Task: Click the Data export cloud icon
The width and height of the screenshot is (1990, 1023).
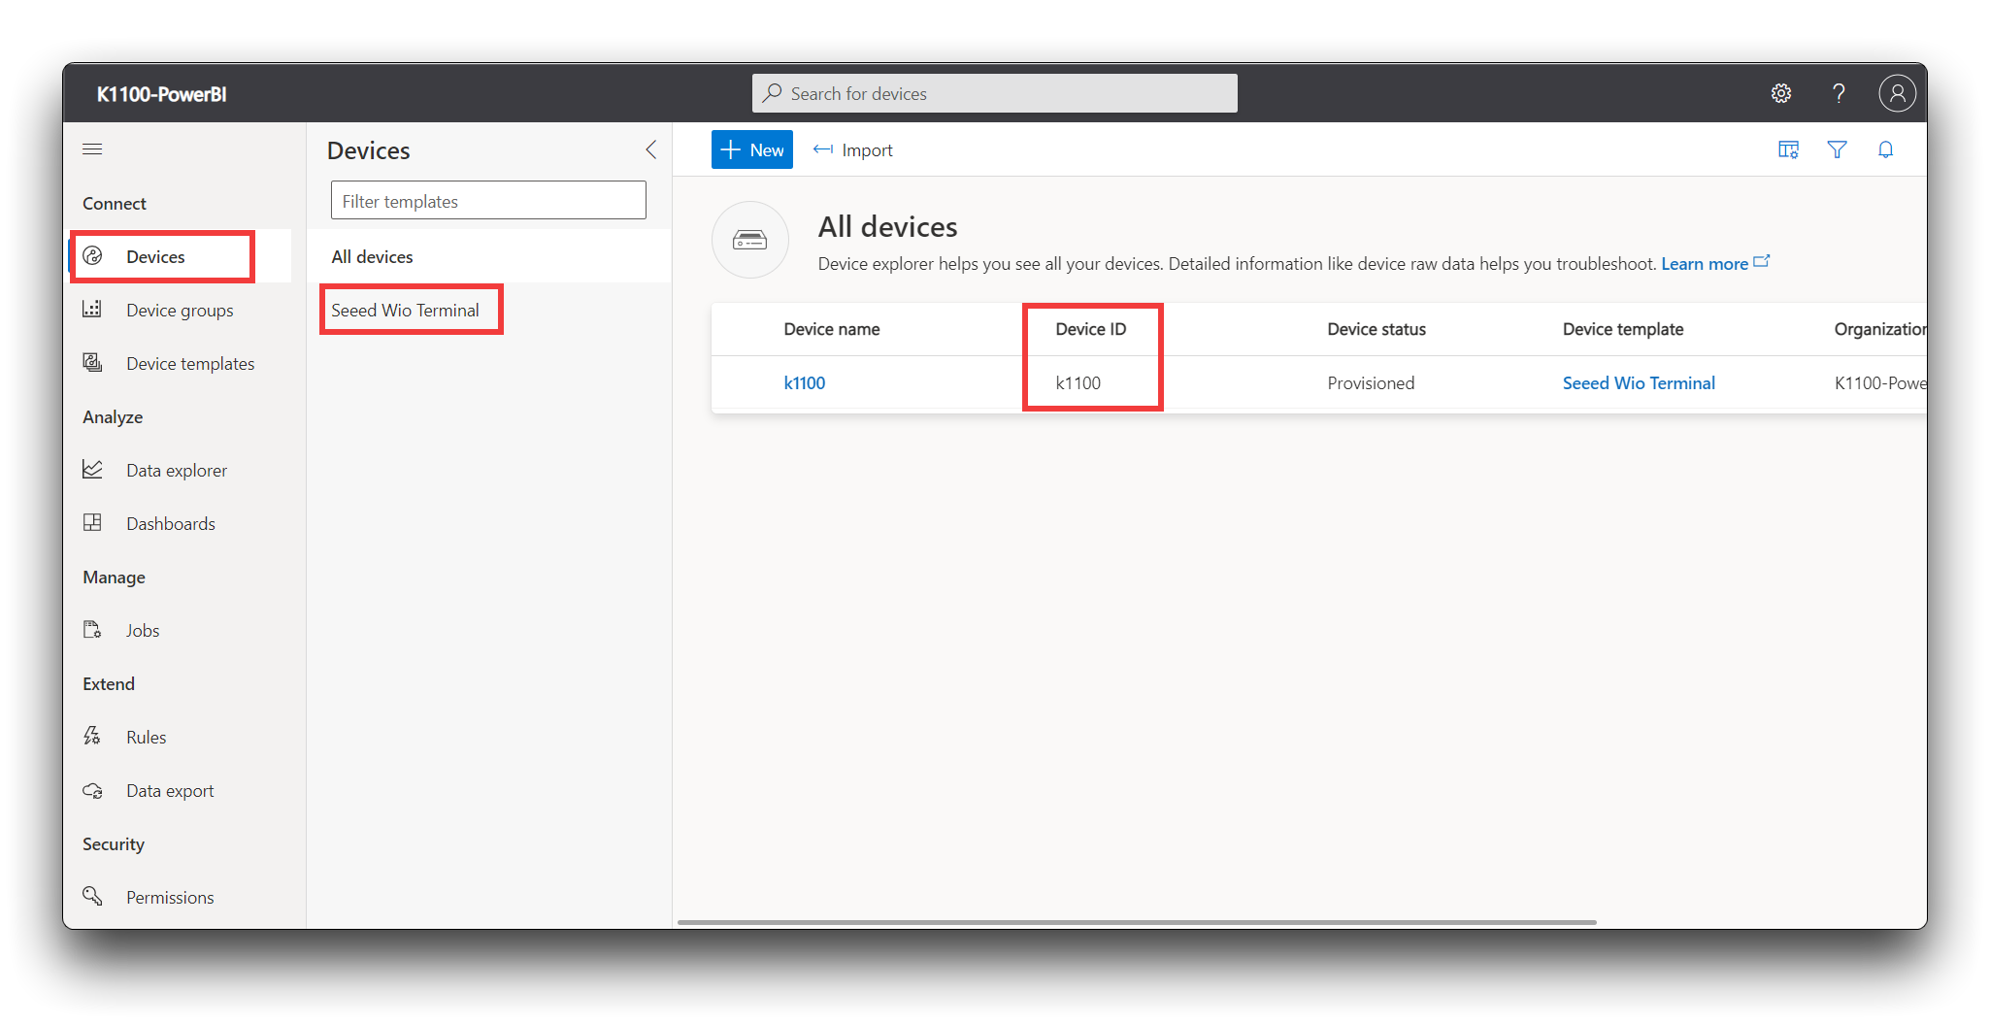Action: click(93, 790)
